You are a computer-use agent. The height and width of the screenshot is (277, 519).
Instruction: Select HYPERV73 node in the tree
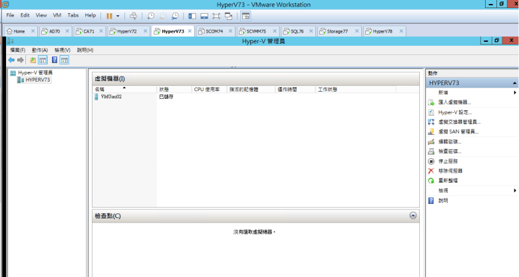(x=37, y=80)
